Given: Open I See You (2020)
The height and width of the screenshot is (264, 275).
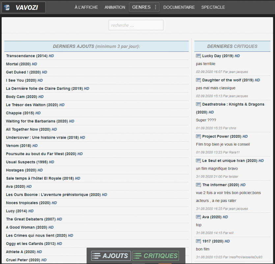Looking at the screenshot, I should (x=24, y=80).
